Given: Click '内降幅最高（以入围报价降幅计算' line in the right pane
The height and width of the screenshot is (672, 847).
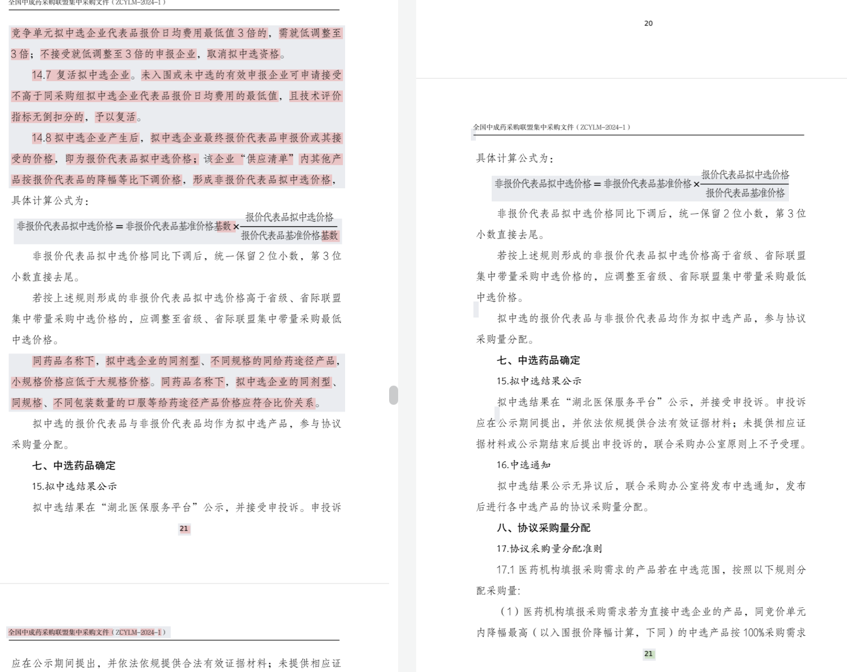Looking at the screenshot, I should point(641,633).
